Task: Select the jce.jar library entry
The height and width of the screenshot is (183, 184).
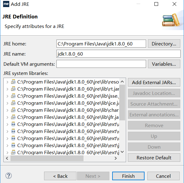Action: point(68,103)
